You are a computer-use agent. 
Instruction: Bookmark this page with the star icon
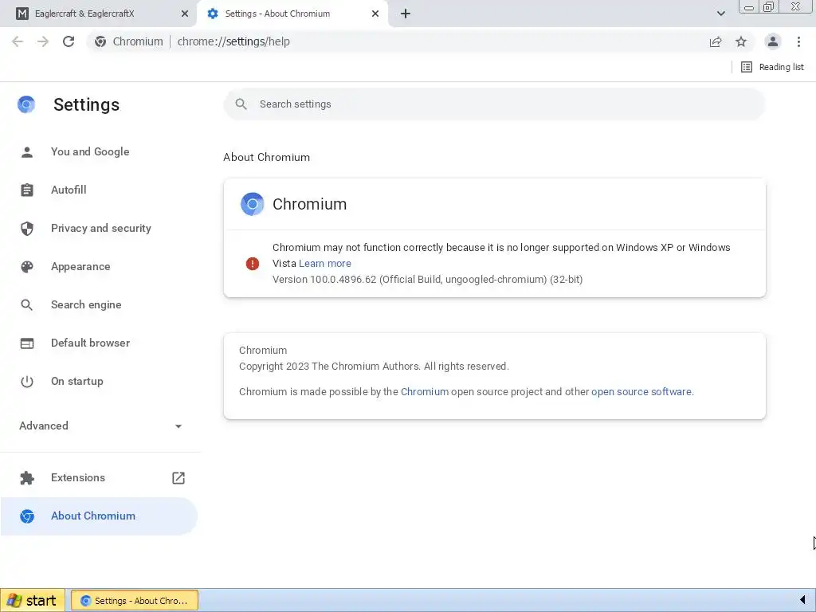pyautogui.click(x=741, y=41)
